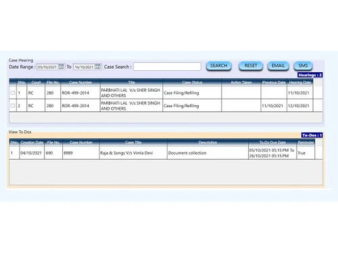Screen dimensions: 338x253
Task: Sort hearings by Action Taken column
Action: click(x=241, y=82)
